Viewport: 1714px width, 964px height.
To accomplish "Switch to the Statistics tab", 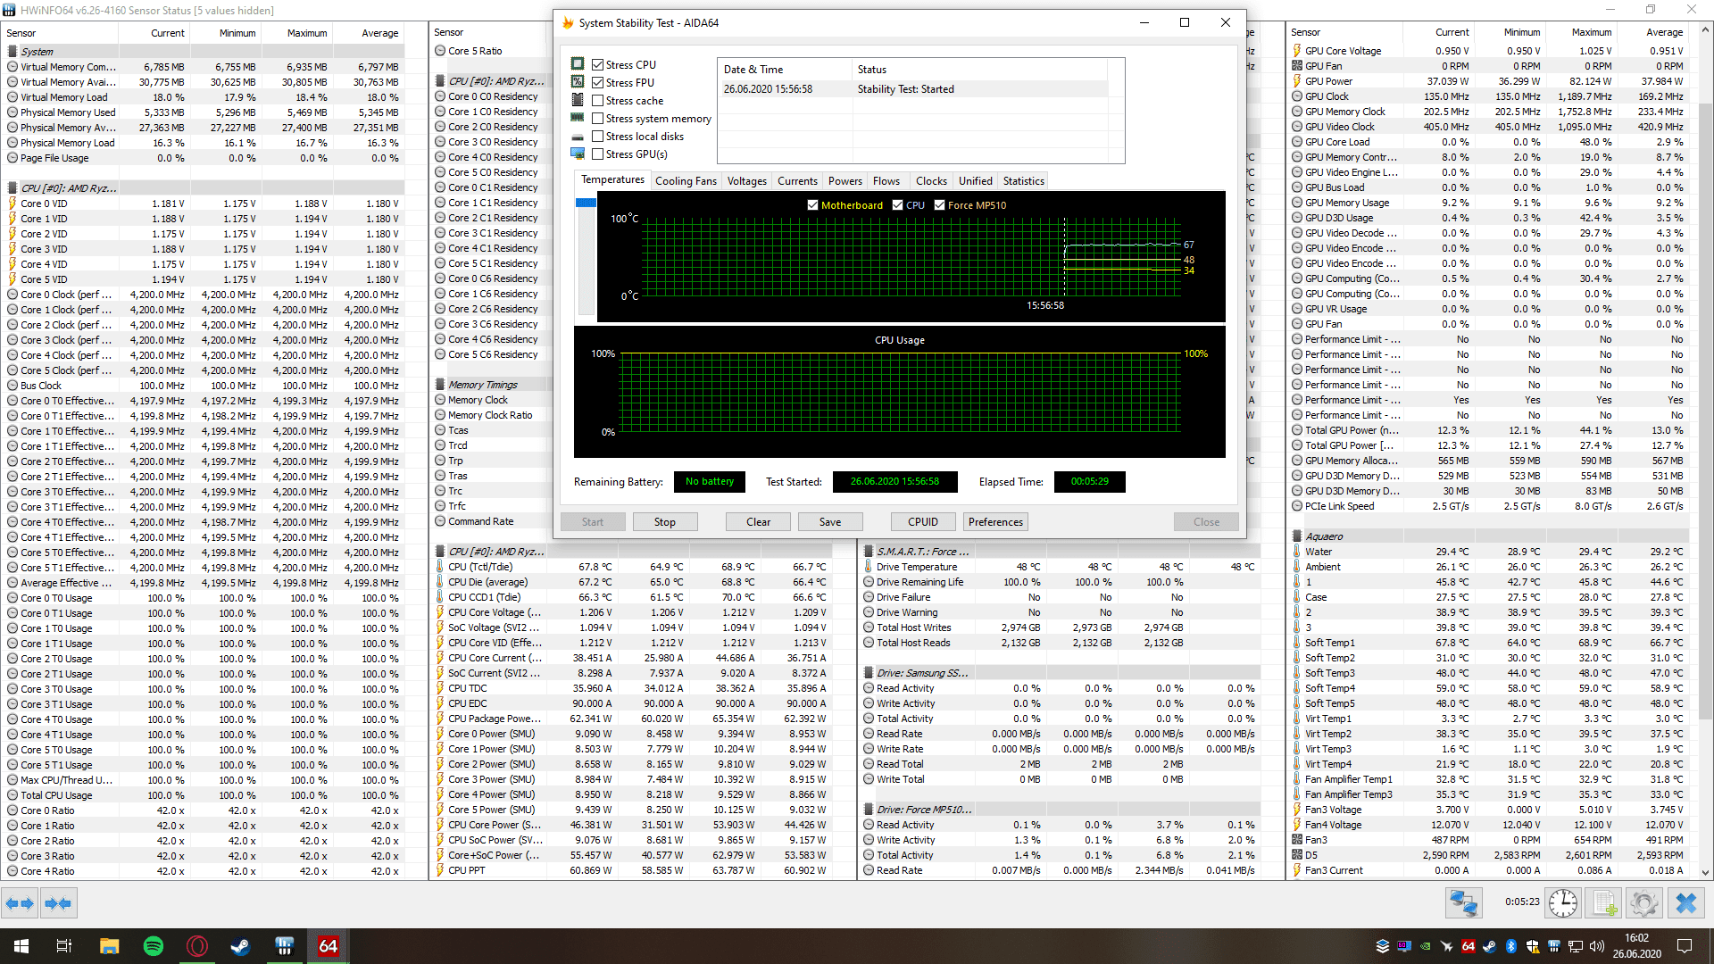I will (x=1023, y=181).
